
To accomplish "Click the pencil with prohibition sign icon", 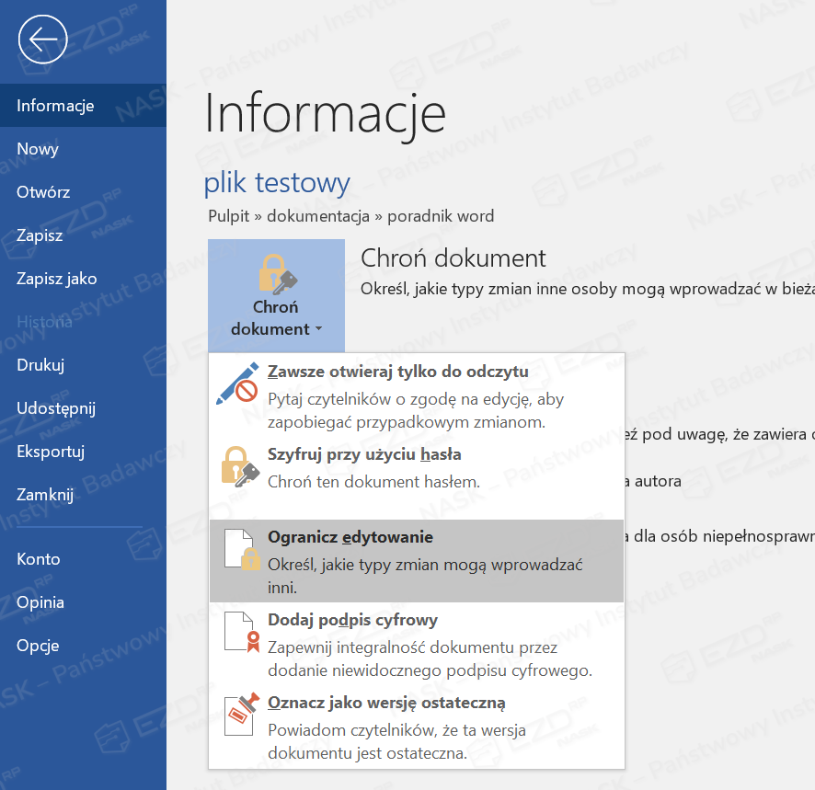I will click(238, 384).
